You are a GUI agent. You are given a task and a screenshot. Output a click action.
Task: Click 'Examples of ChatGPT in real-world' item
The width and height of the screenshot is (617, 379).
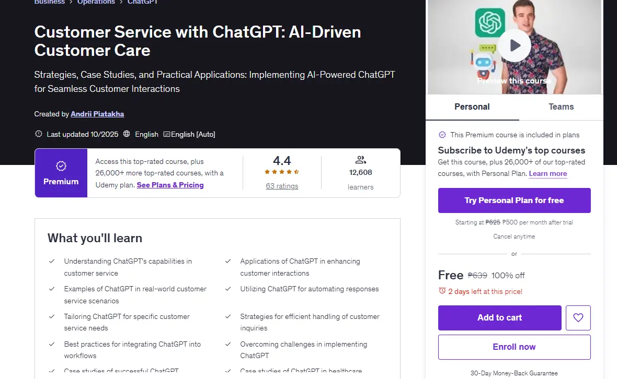pos(135,294)
